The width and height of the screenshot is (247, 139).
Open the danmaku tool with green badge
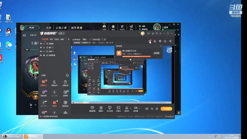65,93
